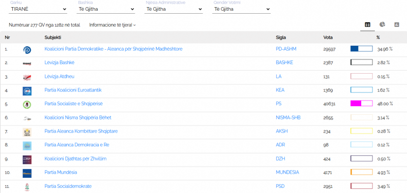Click the Partia Koalicioni Euroatlantik logo
The image size is (407, 193).
click(x=27, y=91)
